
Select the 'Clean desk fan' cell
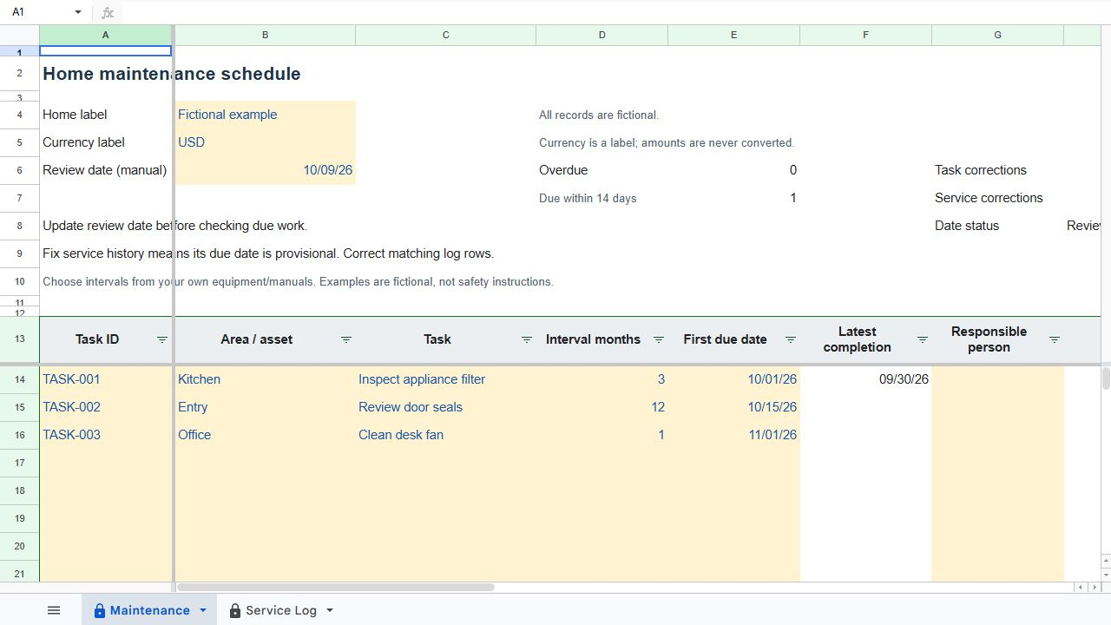coord(445,435)
